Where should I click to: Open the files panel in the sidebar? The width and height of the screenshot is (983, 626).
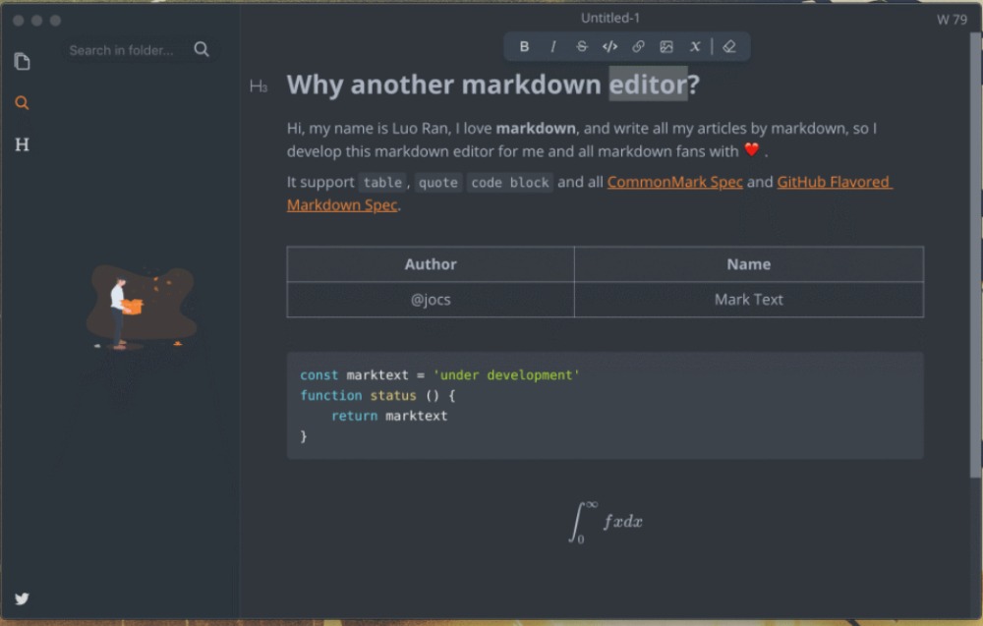[x=22, y=62]
